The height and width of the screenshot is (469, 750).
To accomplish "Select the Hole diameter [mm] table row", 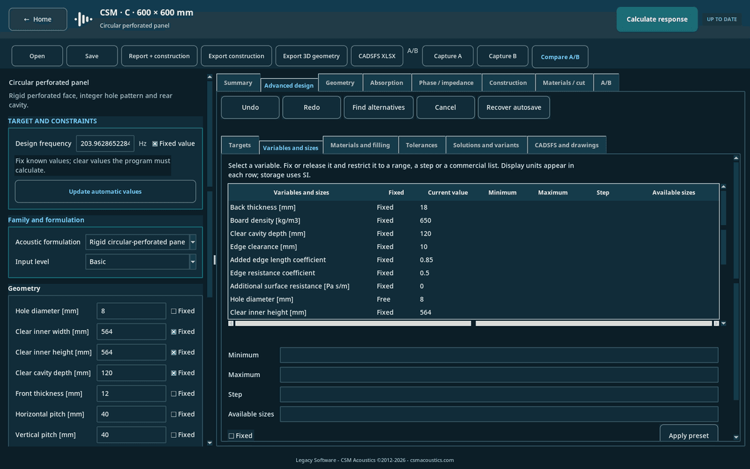I will pos(474,300).
